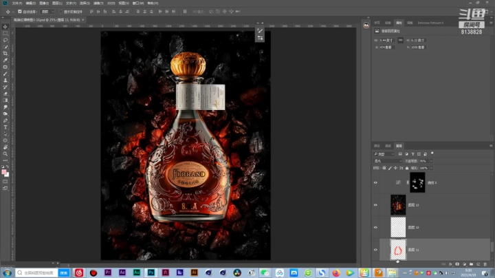The width and height of the screenshot is (495, 278).
Task: Select the Rectangular Marquee tool
Action: (x=5, y=33)
